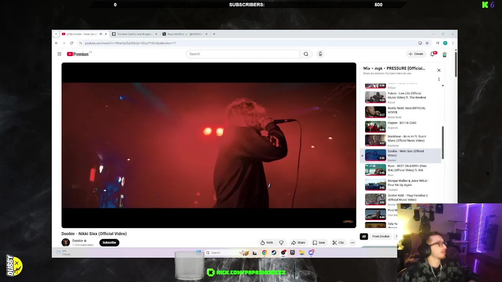The width and height of the screenshot is (502, 282).
Task: Open the Windows Start button
Action: [198, 253]
